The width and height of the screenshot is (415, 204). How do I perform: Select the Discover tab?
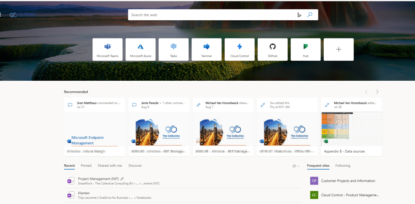135,165
